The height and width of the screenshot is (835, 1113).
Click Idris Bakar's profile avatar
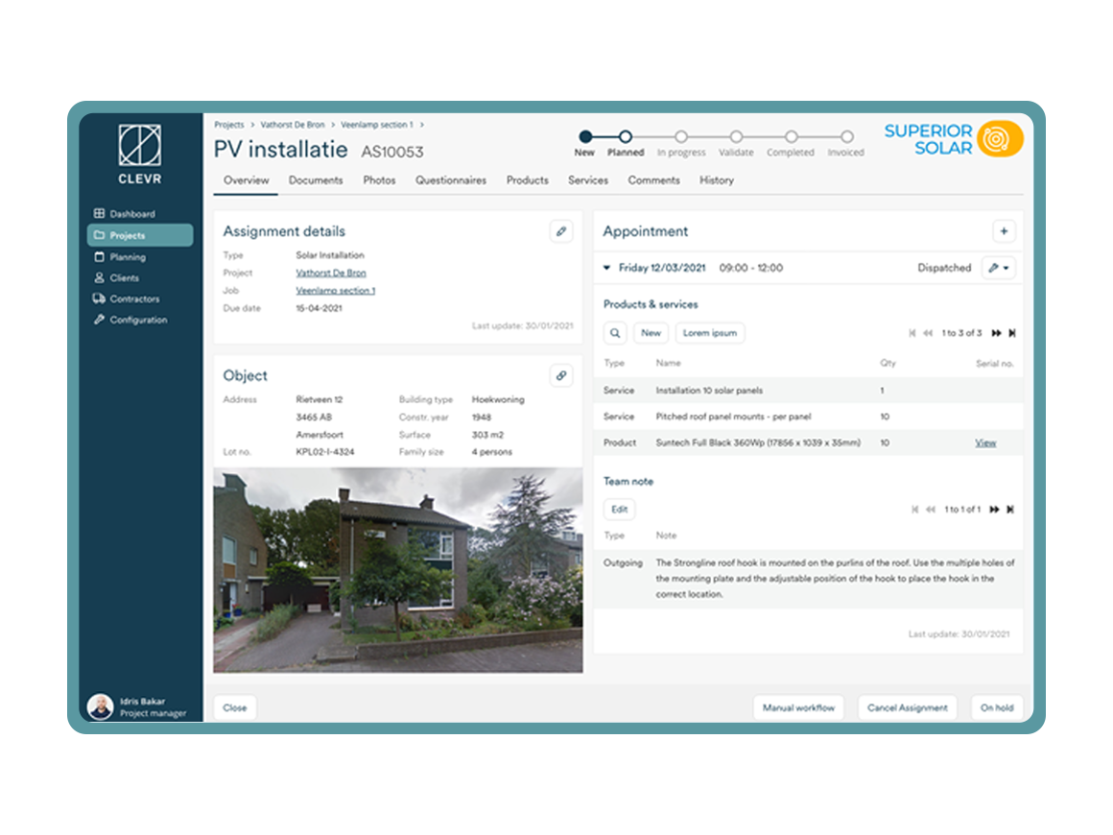pos(101,708)
